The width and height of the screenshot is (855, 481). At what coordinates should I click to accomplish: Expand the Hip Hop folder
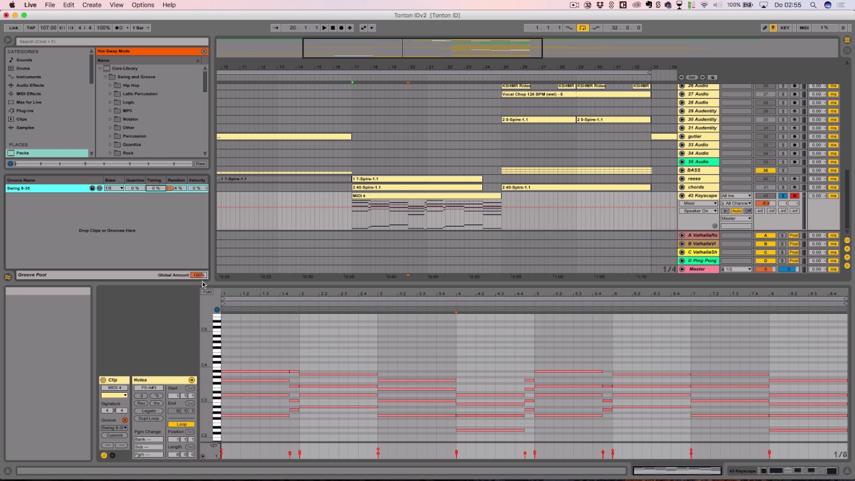pos(111,86)
